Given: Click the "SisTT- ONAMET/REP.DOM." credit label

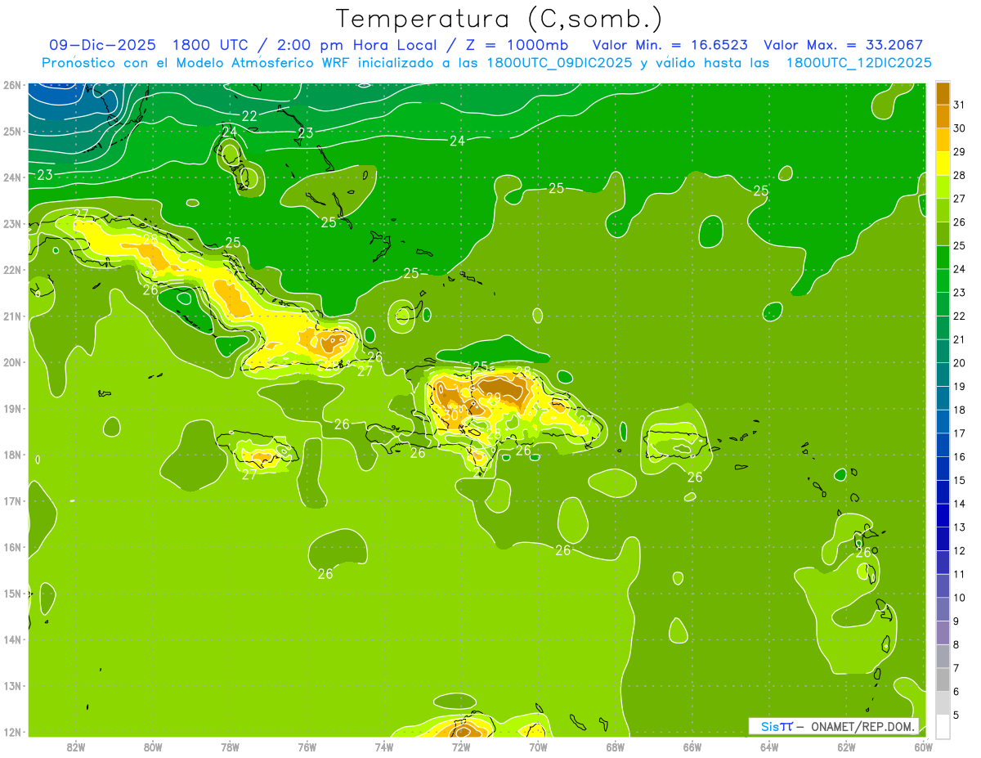Looking at the screenshot, I should [x=834, y=726].
